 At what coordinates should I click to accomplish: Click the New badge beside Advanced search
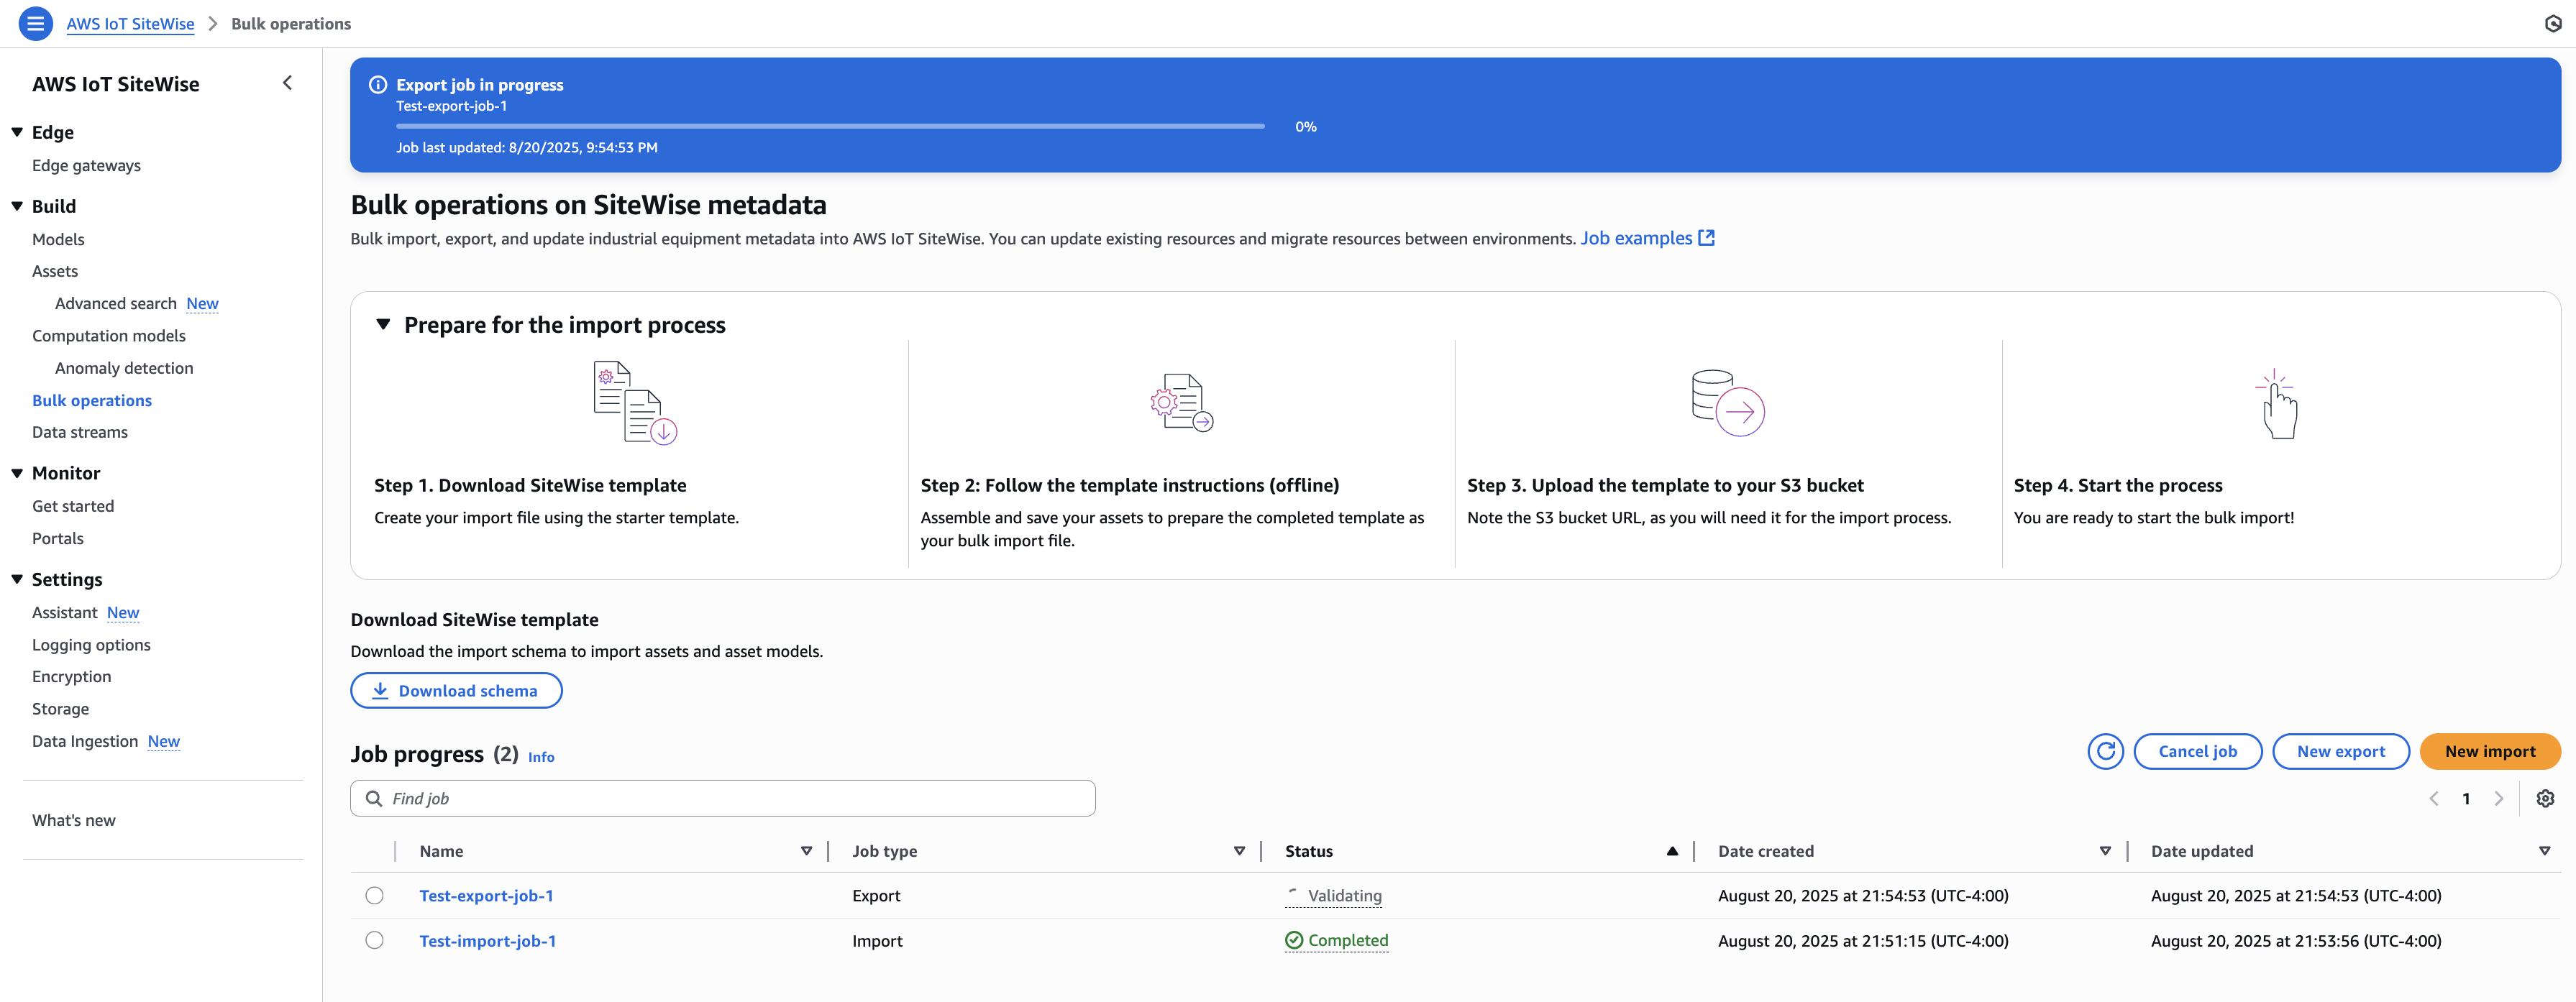[202, 303]
